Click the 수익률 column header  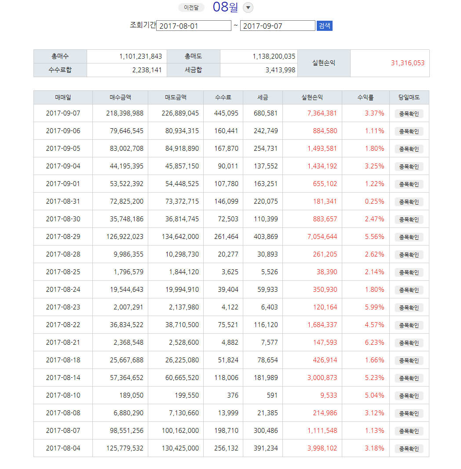[x=366, y=97]
